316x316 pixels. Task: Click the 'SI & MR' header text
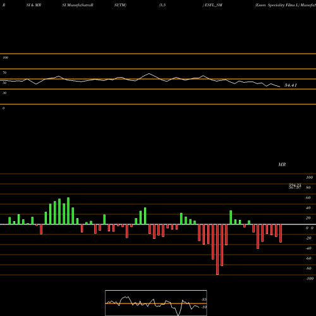(x=33, y=5)
